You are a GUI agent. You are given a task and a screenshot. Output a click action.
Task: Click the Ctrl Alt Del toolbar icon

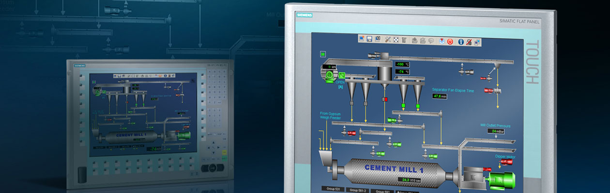coord(404,40)
